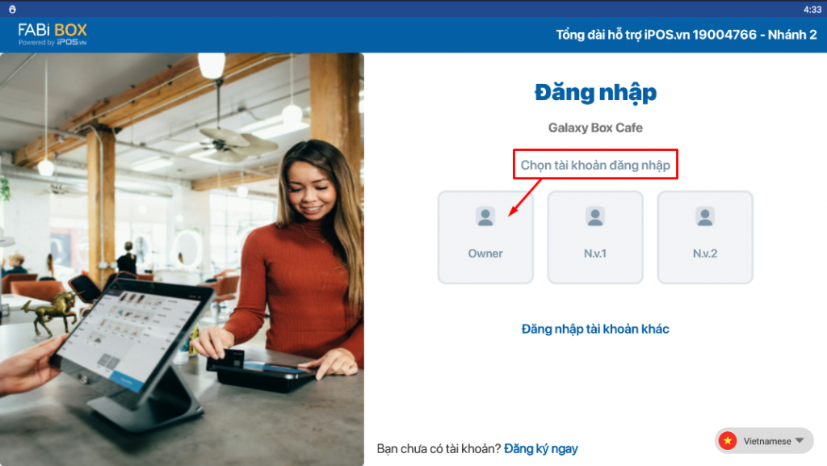Click the N.v.2 account avatar icon
Screen dimensions: 827x466
[x=705, y=216]
